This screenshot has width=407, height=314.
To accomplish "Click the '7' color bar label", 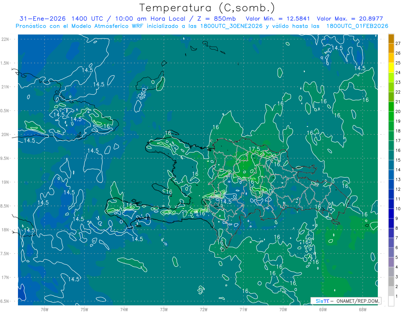I will coord(397,238).
